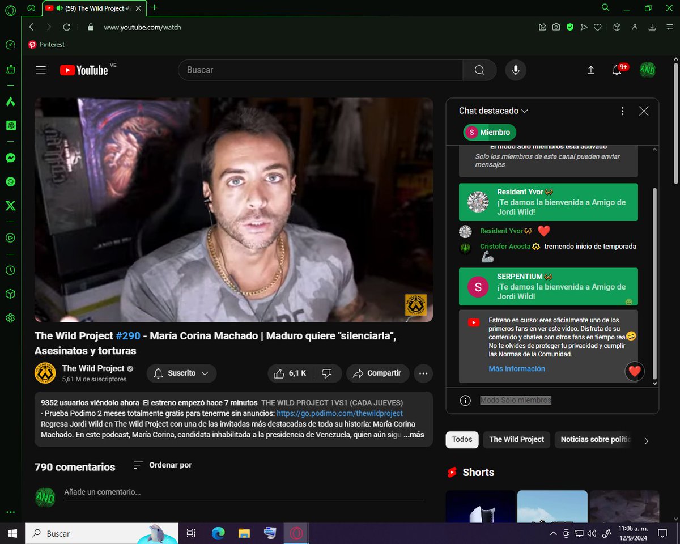Open YouTube hamburger guide menu

pos(41,70)
